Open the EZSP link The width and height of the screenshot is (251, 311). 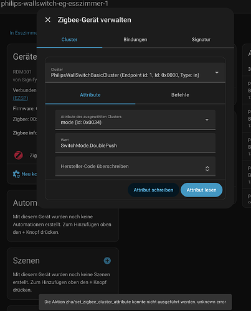click(21, 98)
